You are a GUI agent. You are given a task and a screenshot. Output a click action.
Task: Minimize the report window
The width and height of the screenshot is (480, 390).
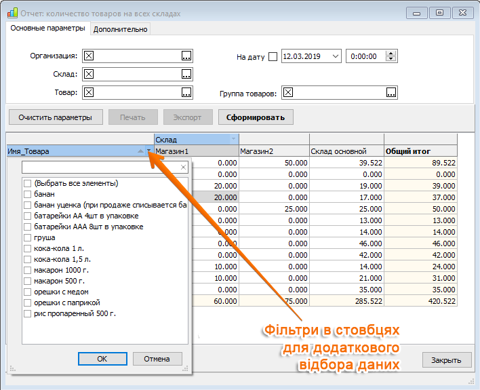pyautogui.click(x=417, y=13)
